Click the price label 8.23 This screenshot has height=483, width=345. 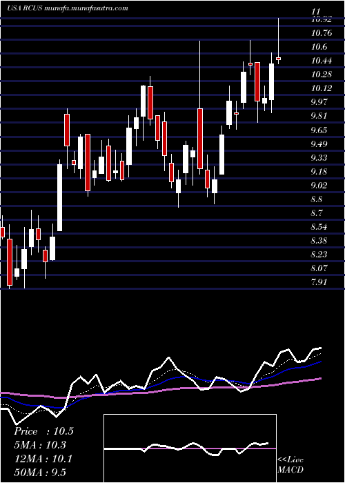click(x=319, y=255)
